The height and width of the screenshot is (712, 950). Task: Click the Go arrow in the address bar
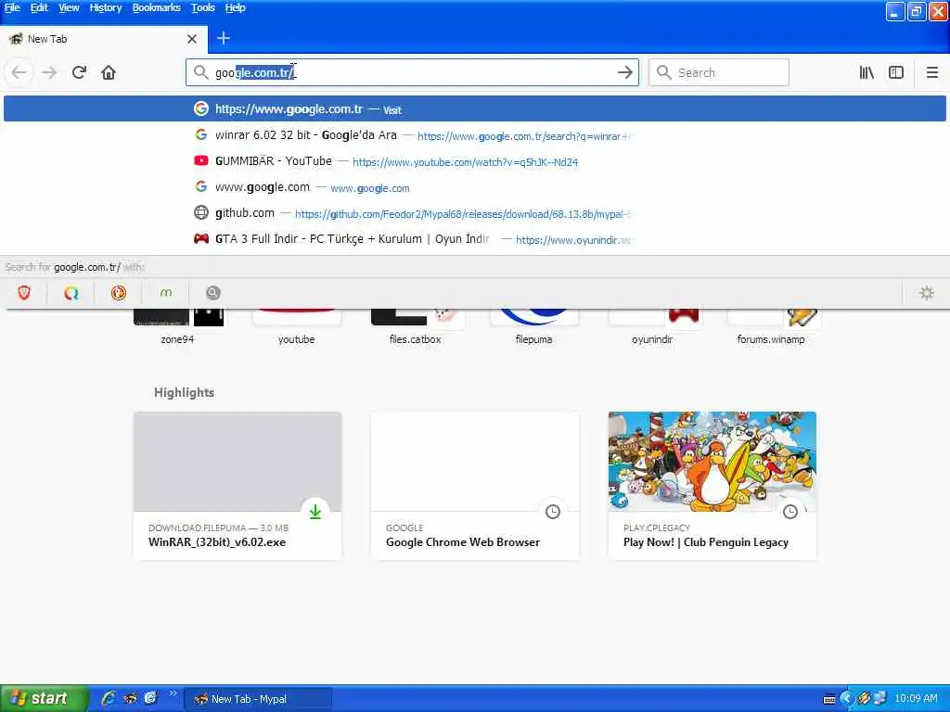click(x=624, y=72)
